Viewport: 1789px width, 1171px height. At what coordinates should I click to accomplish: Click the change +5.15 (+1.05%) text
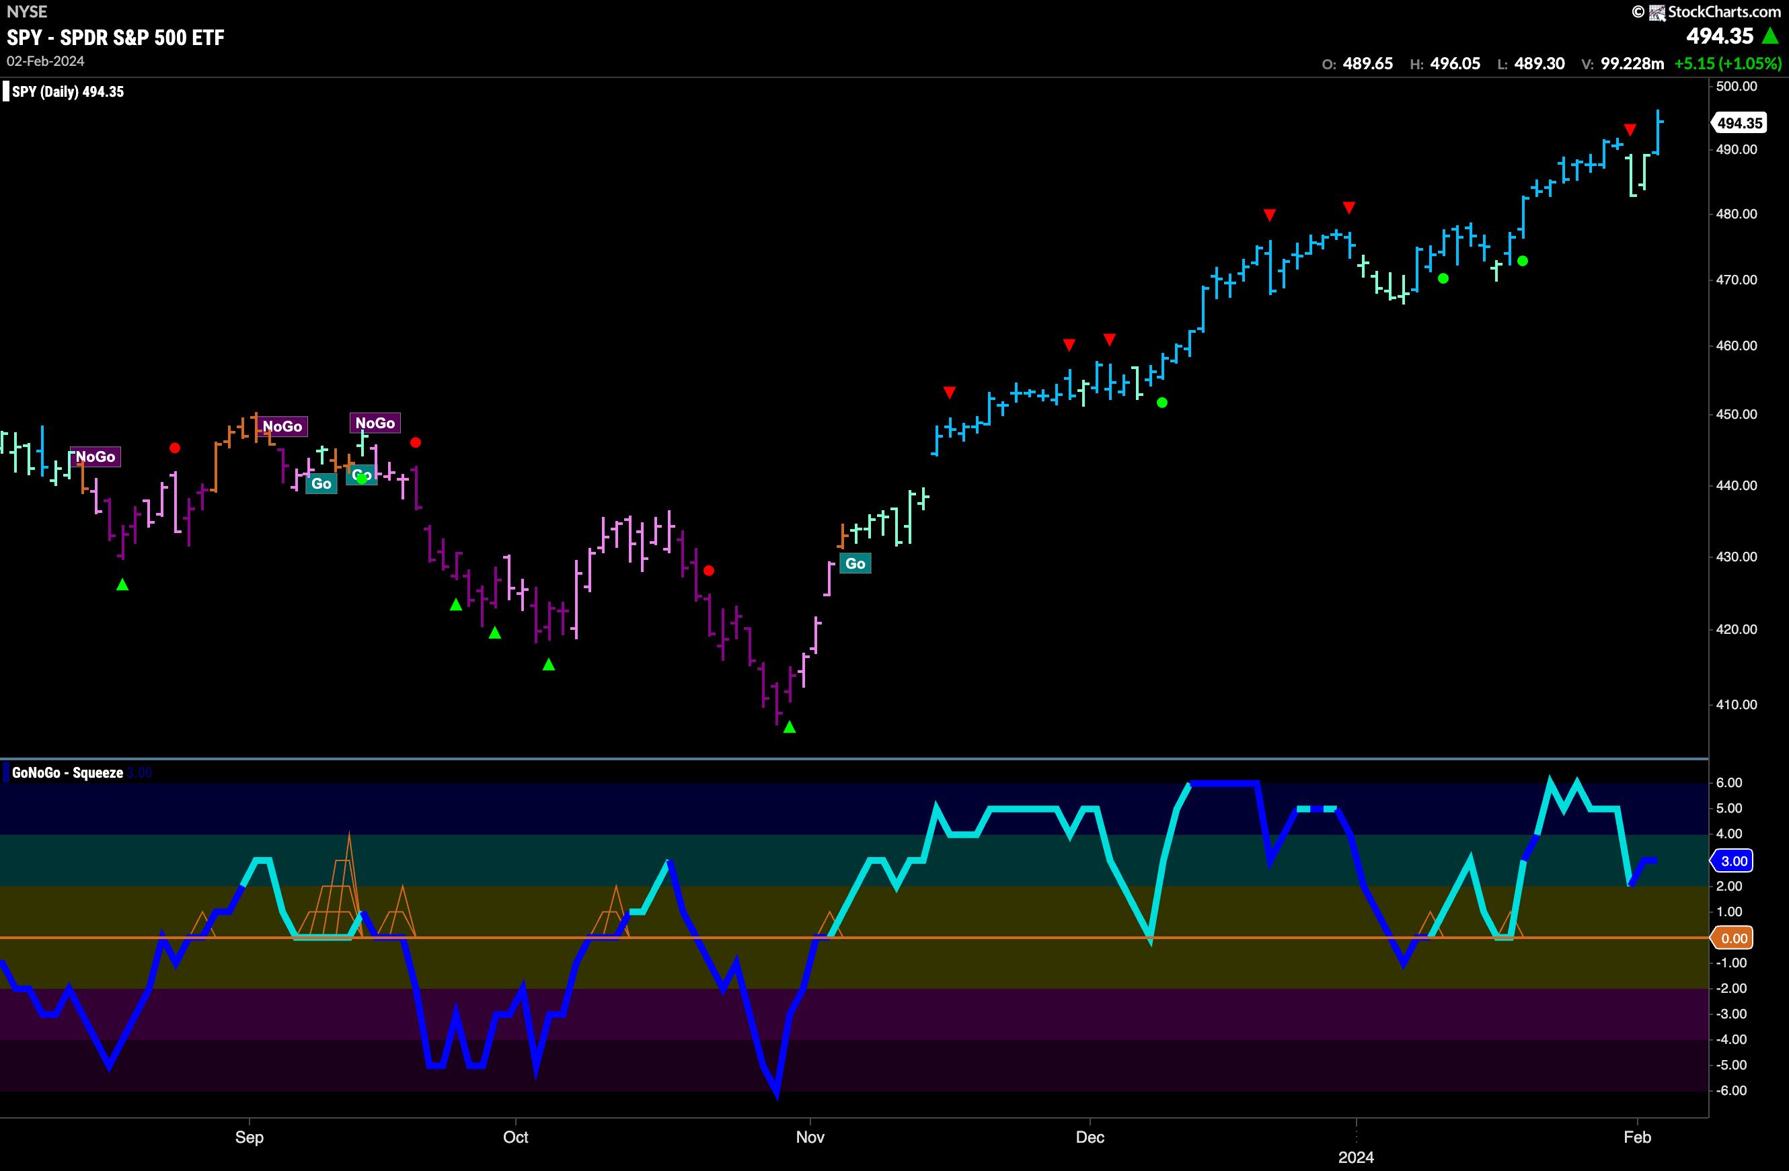coord(1727,64)
